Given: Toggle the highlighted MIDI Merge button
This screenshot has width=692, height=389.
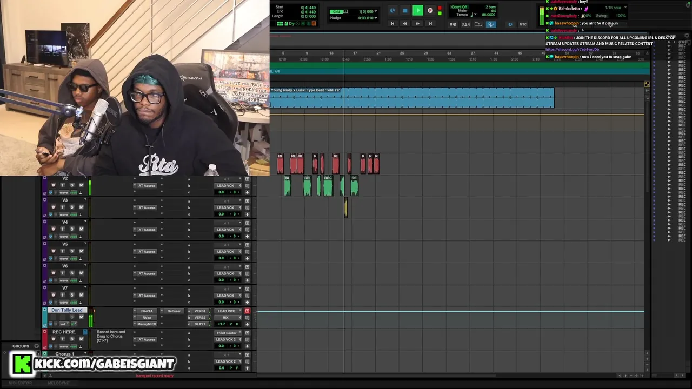Looking at the screenshot, I should 491,24.
